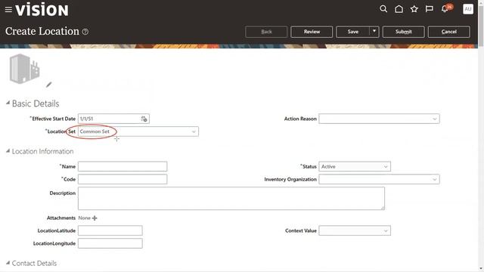
Task: Click the location building image placeholder
Action: click(25, 69)
